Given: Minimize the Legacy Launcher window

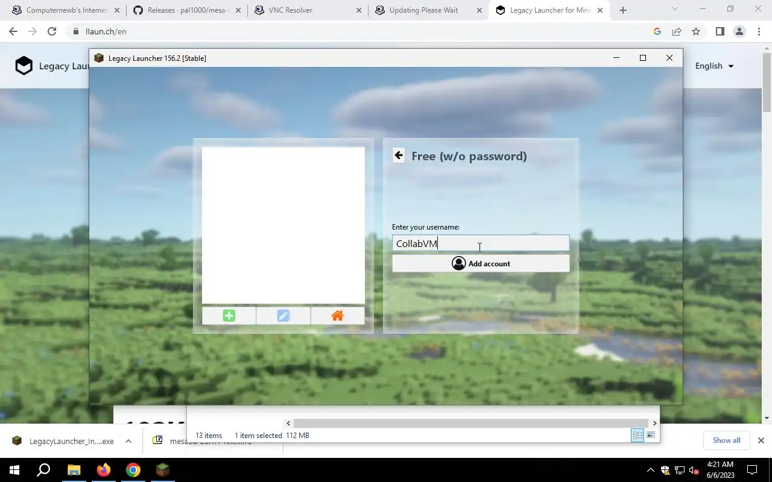Looking at the screenshot, I should [616, 58].
